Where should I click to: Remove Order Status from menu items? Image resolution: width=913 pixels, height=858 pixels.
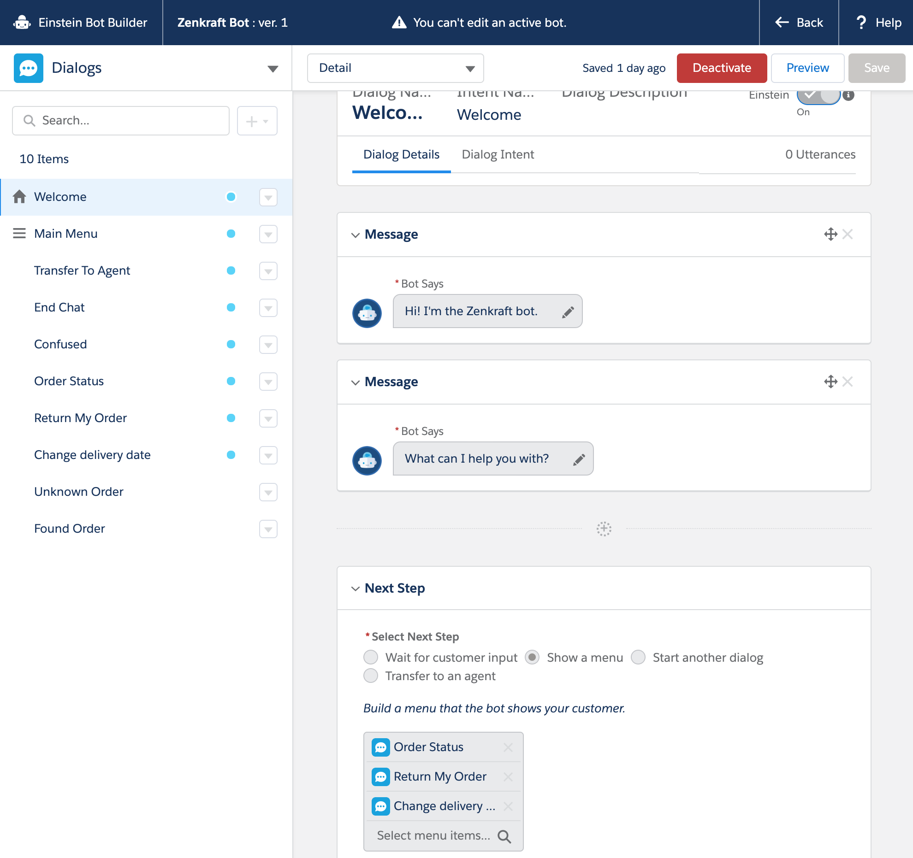tap(508, 747)
